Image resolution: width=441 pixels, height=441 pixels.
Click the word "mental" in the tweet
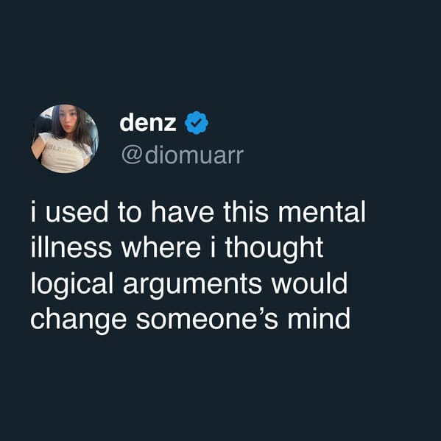[x=322, y=211]
